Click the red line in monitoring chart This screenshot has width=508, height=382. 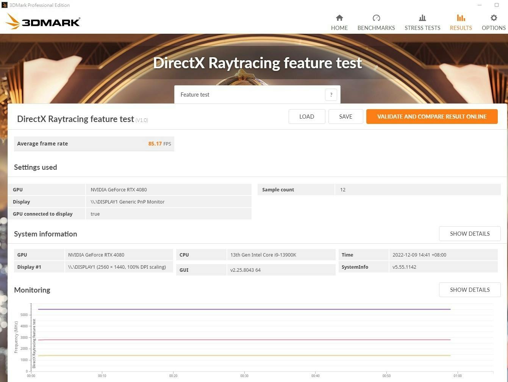pos(244,340)
